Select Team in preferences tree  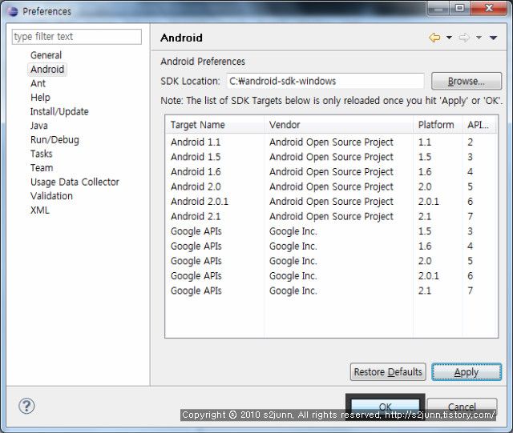click(x=42, y=167)
